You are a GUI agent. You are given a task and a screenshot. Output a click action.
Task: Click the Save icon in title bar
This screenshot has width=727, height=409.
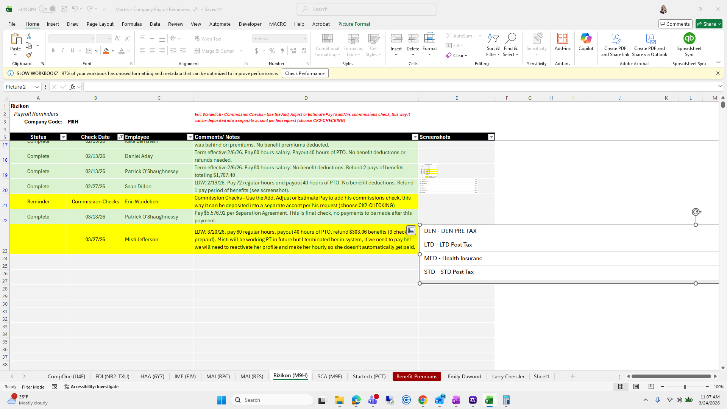(64, 9)
